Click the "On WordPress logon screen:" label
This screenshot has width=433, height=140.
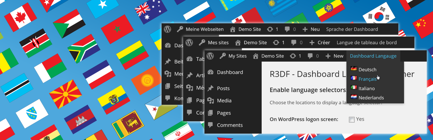click(304, 119)
